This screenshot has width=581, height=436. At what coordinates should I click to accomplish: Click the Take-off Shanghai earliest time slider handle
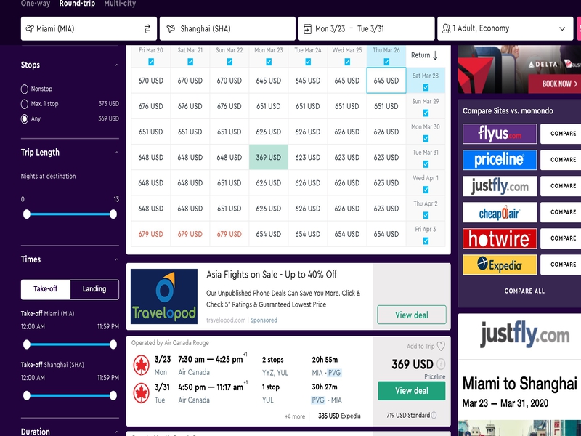point(27,395)
